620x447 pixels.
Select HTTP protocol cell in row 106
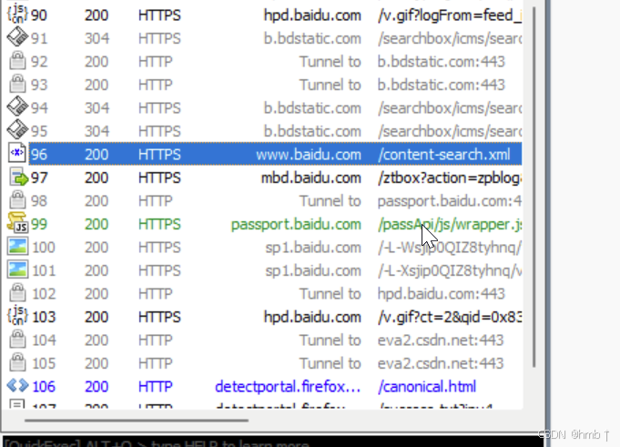click(155, 387)
